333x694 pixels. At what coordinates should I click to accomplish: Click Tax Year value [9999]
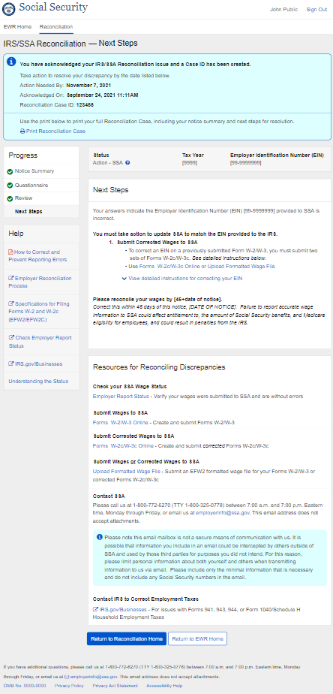[x=190, y=163]
